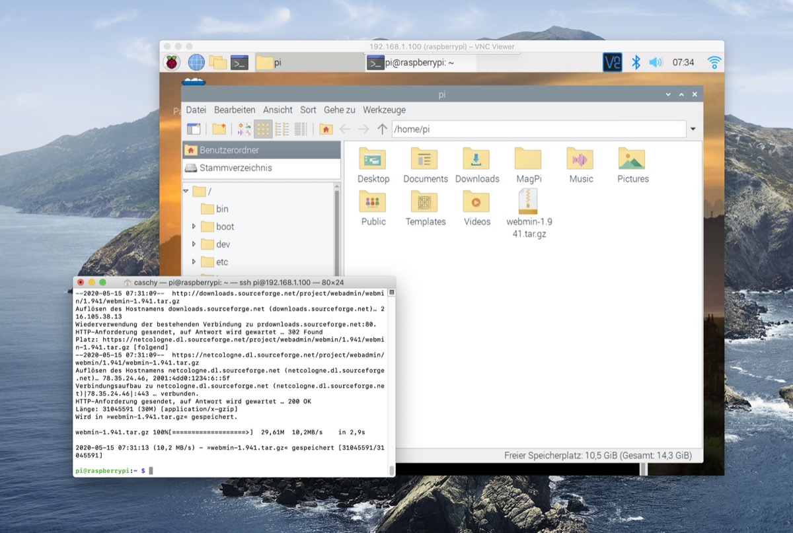Launch the web browser globe icon
793x533 pixels.
pos(196,63)
